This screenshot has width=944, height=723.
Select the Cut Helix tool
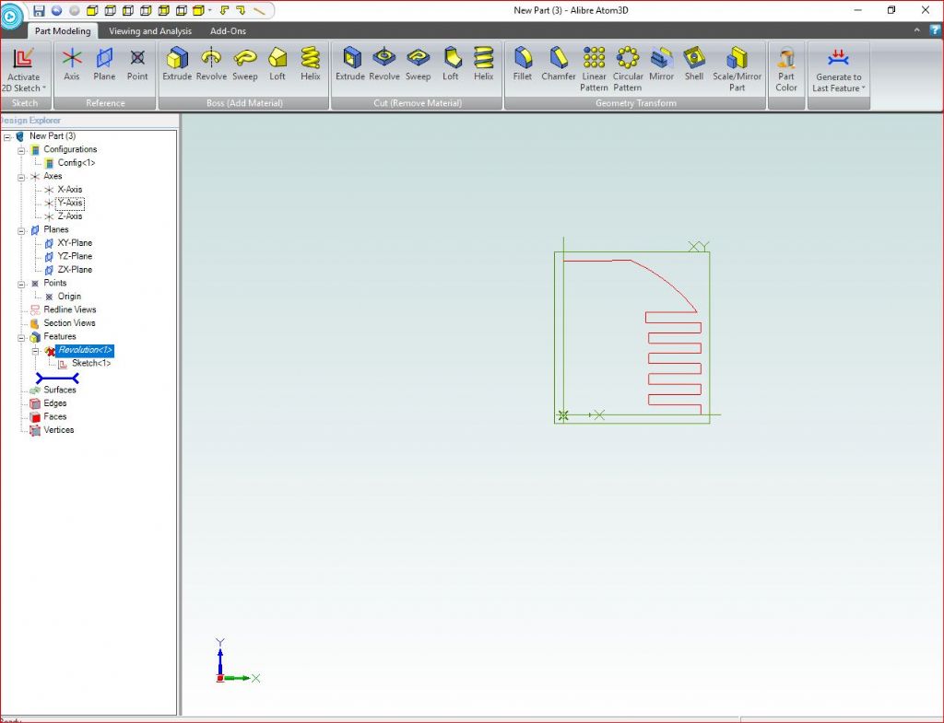[x=483, y=64]
